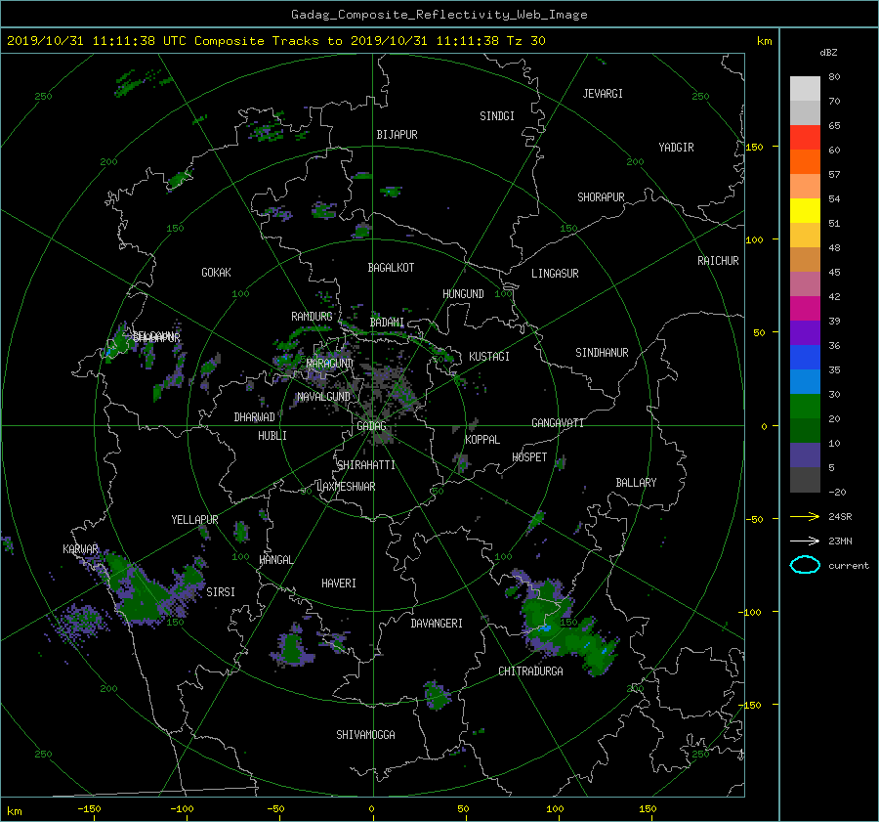Click the KOPPAL city label
879x822 pixels.
[482, 440]
